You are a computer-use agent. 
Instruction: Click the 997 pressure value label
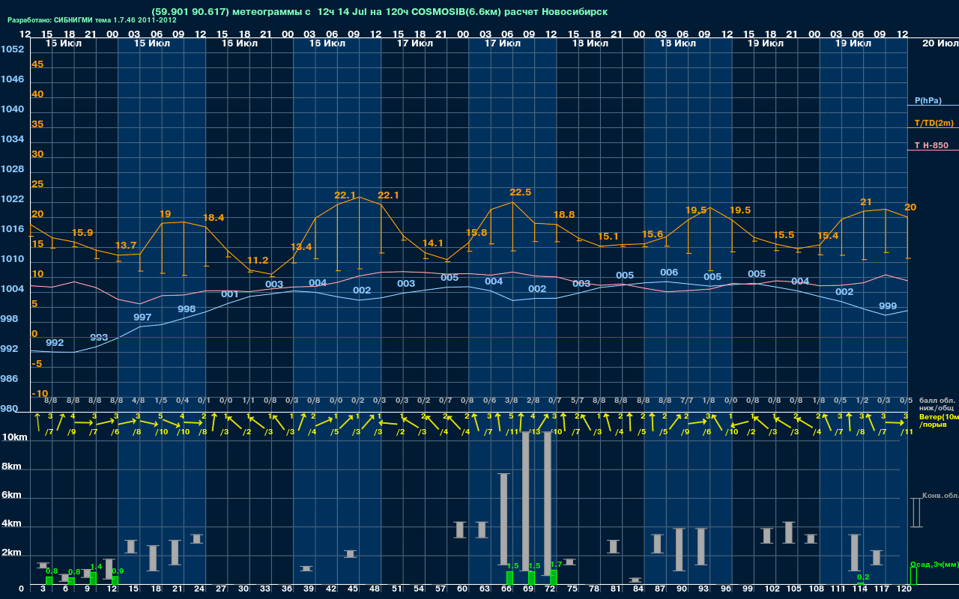(x=142, y=317)
